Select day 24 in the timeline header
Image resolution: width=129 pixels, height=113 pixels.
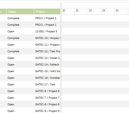tap(121, 11)
